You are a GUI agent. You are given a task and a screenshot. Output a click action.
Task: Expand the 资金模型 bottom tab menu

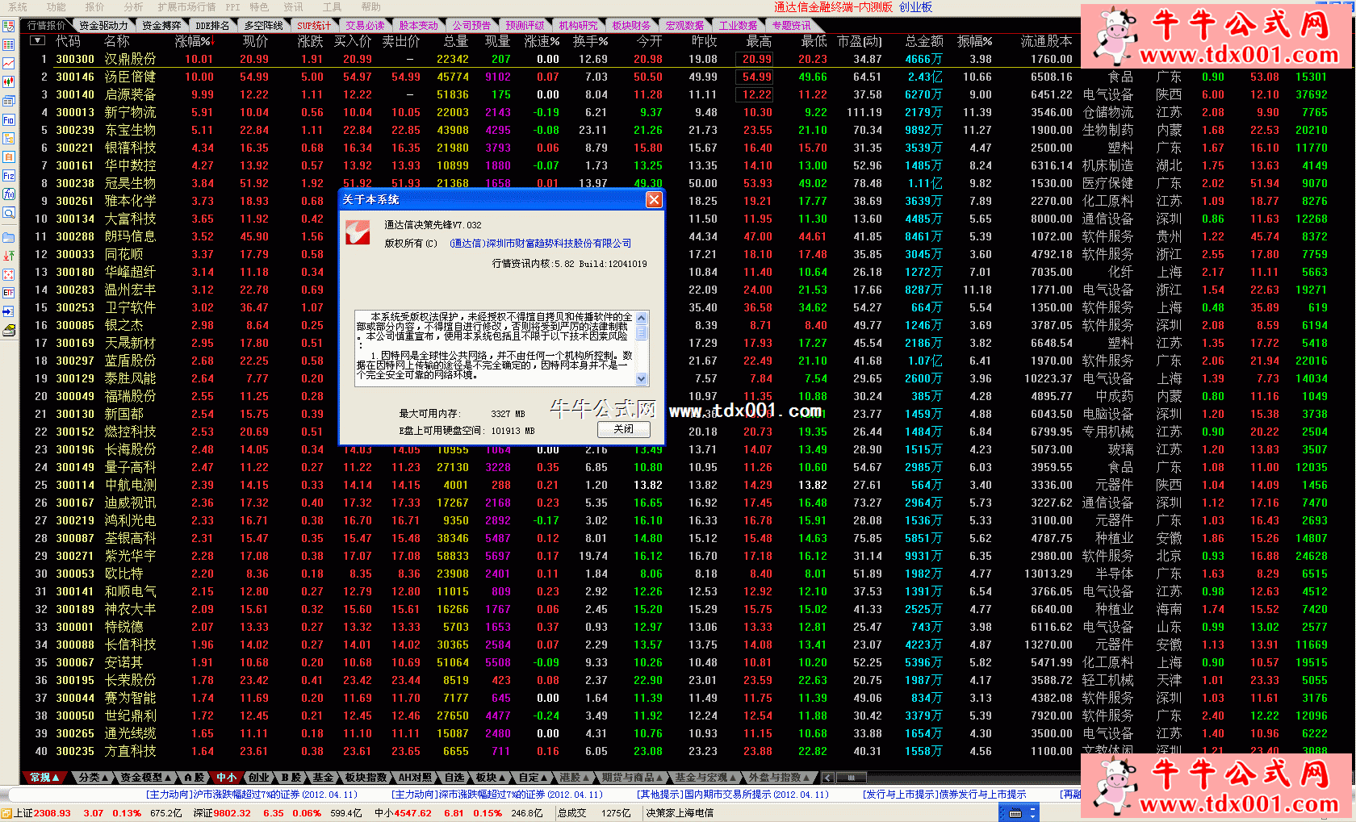146,778
